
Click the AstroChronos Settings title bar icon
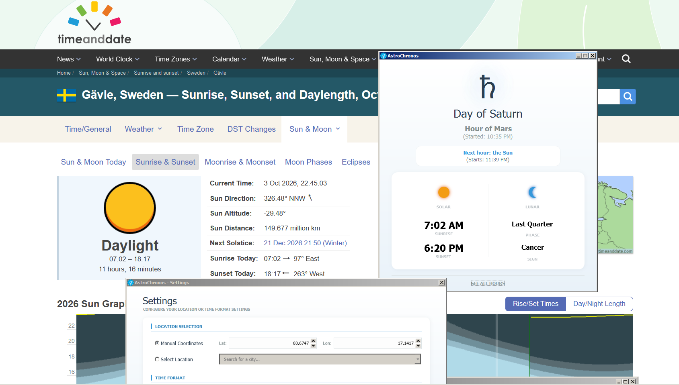(x=131, y=283)
